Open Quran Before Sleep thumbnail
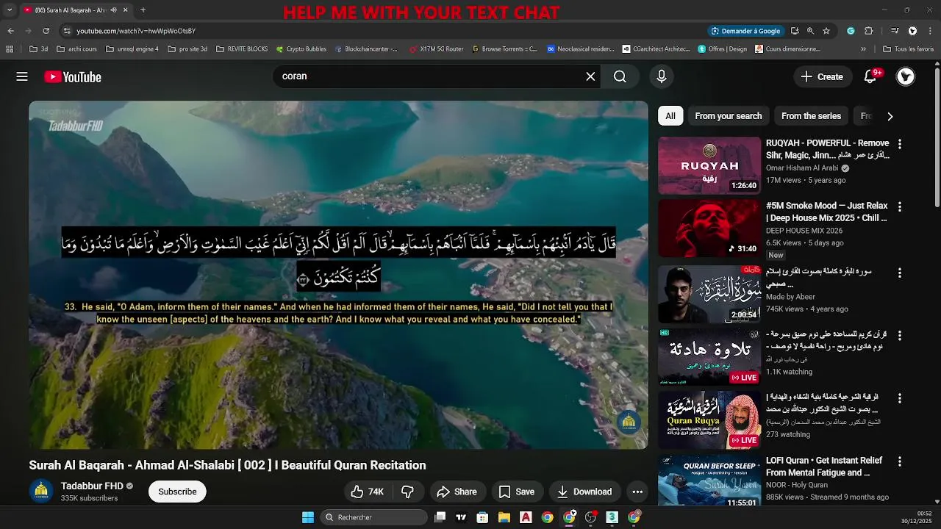The width and height of the screenshot is (941, 529). (x=709, y=481)
